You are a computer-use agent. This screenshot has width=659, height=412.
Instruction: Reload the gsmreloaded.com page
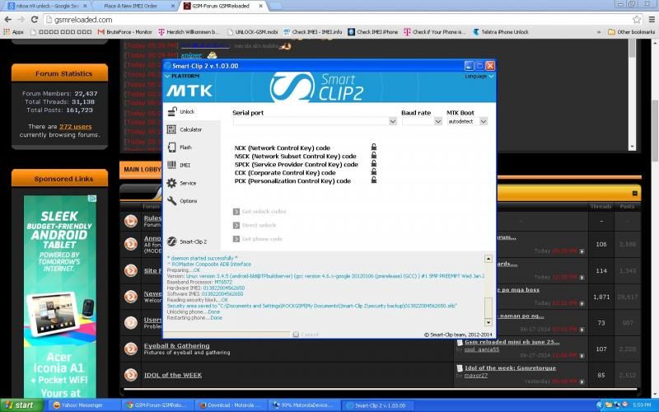coord(35,19)
